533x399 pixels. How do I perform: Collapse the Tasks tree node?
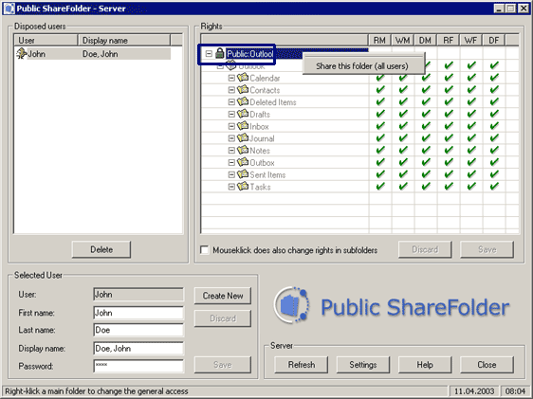tap(231, 187)
